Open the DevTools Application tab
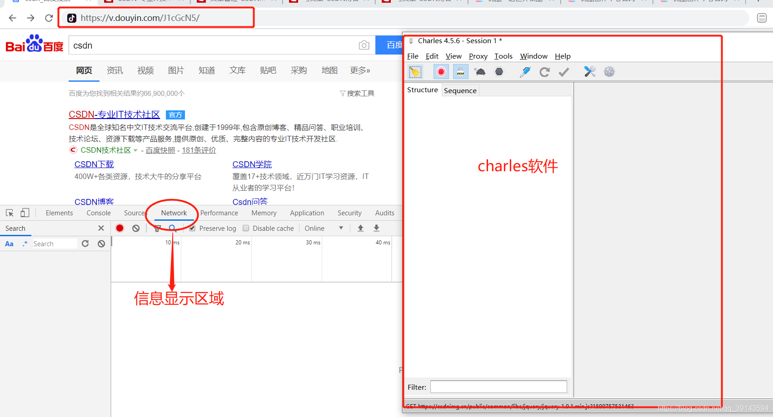The image size is (773, 417). coord(307,213)
